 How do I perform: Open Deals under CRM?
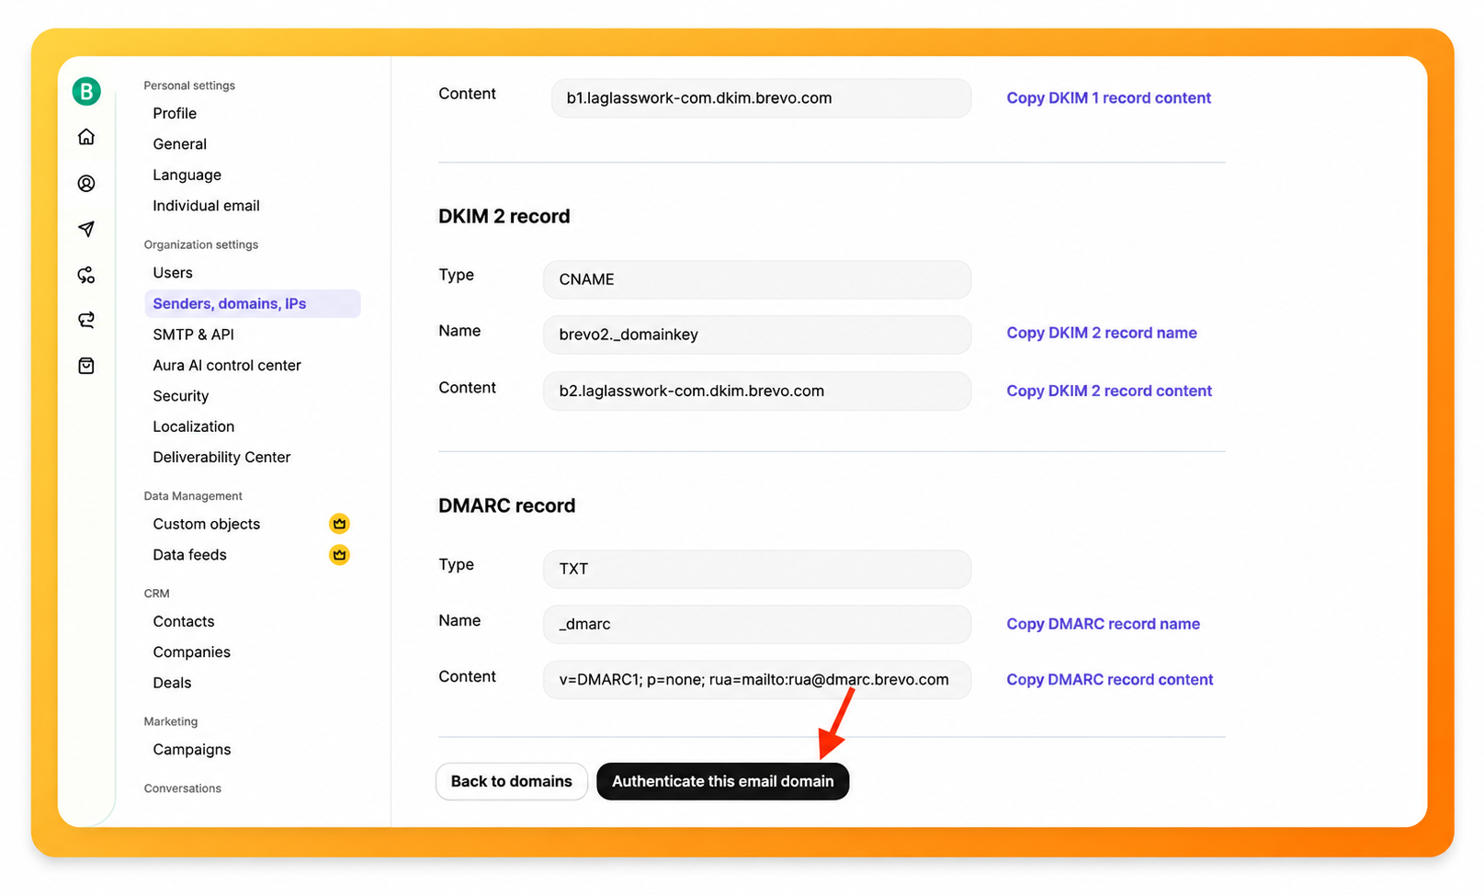pos(173,683)
